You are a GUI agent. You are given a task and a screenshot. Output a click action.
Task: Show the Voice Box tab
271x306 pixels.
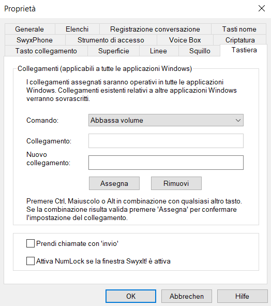tap(185, 40)
